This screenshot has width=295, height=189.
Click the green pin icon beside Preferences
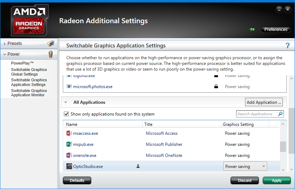click(x=252, y=30)
